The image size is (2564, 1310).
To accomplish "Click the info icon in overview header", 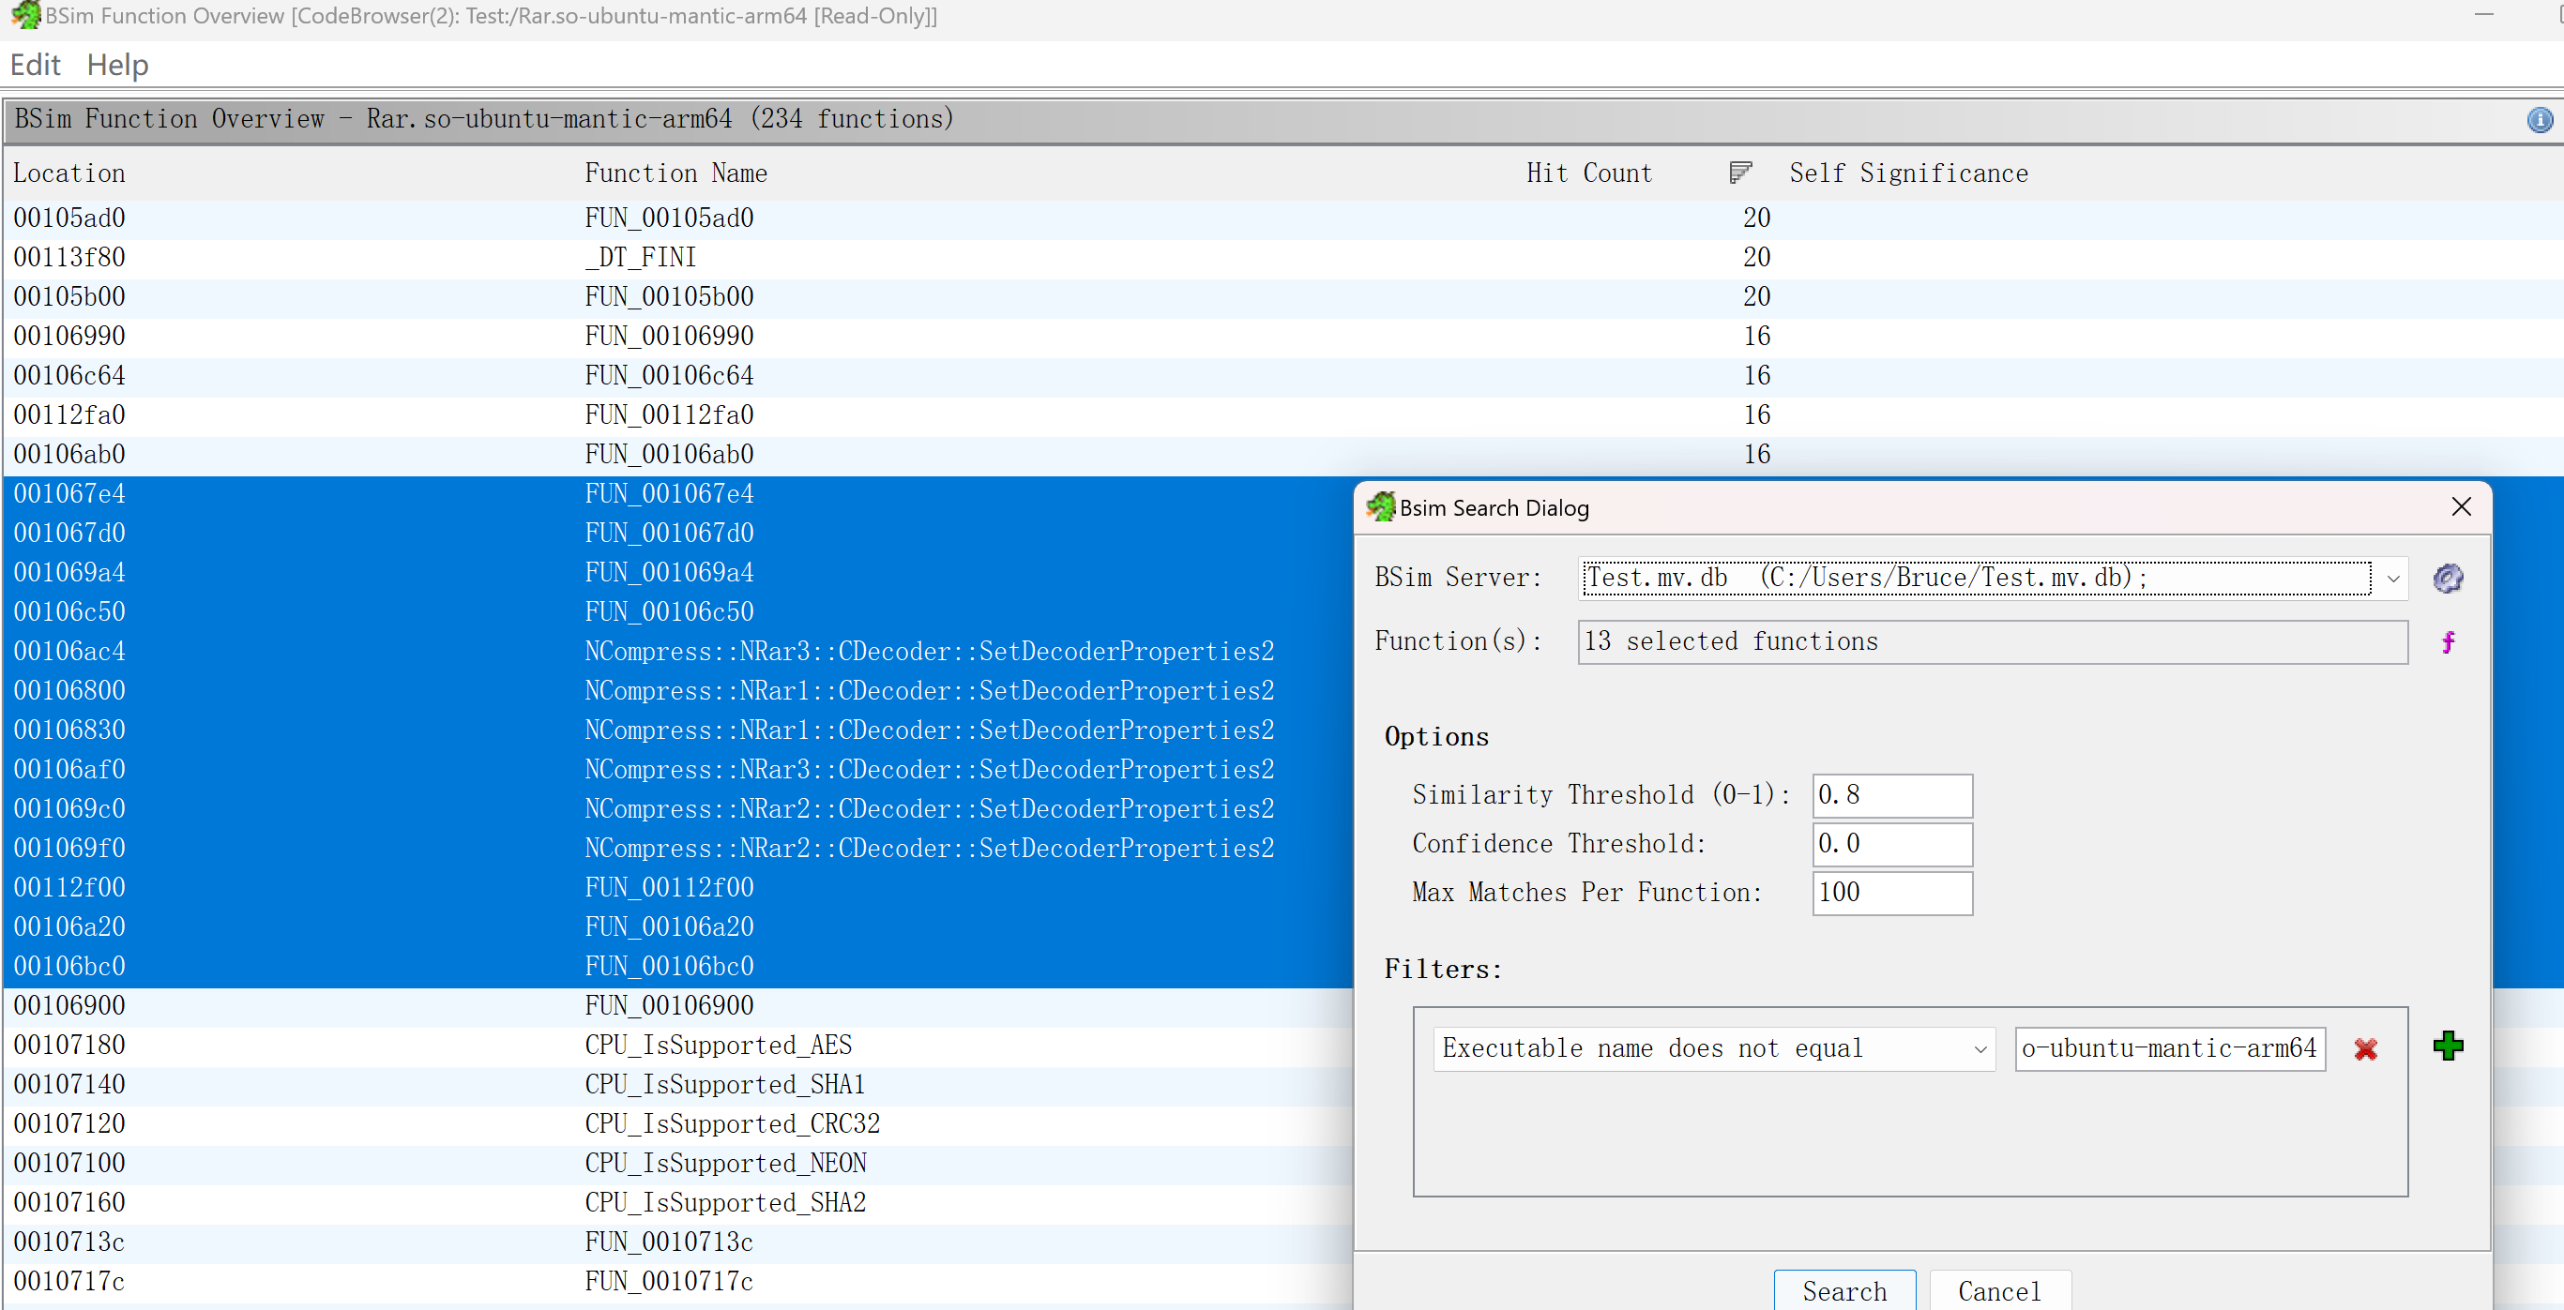I will click(x=2539, y=120).
